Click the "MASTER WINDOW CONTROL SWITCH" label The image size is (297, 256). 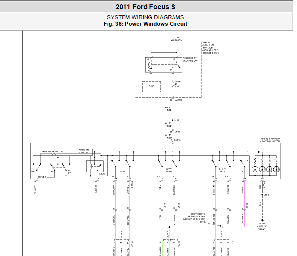(x=270, y=140)
